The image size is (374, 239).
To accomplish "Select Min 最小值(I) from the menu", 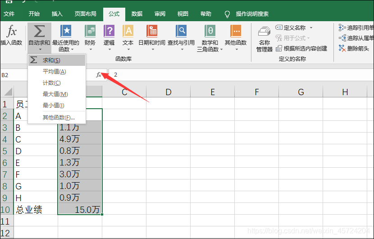I will 57,105.
